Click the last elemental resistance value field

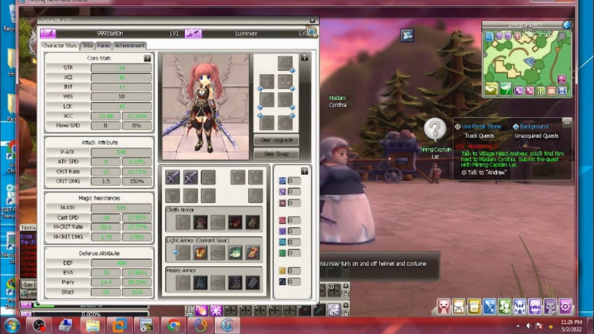coord(294,282)
